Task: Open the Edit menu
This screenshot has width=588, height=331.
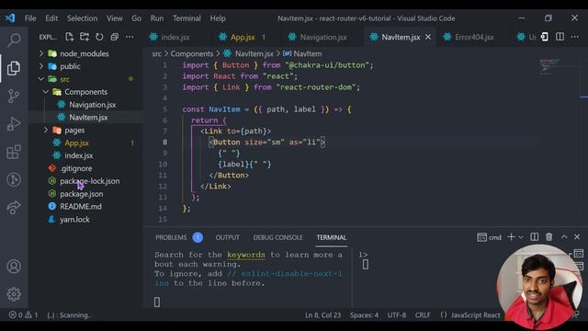Action: pos(51,18)
